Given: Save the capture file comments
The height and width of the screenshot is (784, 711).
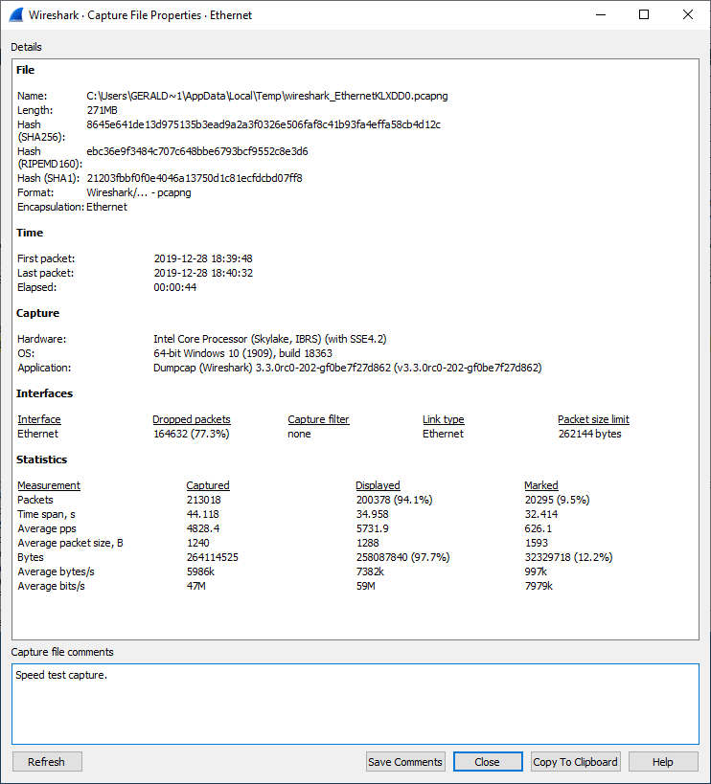Looking at the screenshot, I should pyautogui.click(x=405, y=762).
